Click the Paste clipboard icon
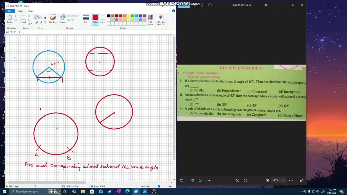This screenshot has width=347, height=195. pyautogui.click(x=10, y=17)
